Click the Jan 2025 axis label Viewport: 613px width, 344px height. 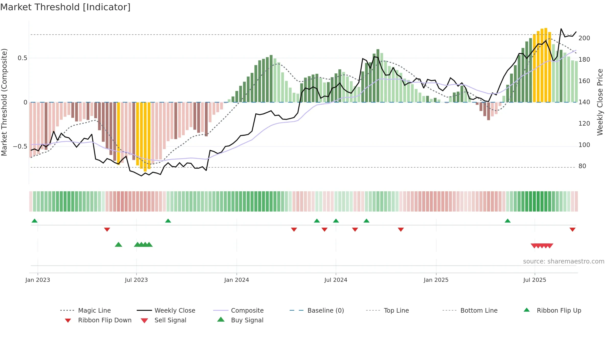(436, 280)
